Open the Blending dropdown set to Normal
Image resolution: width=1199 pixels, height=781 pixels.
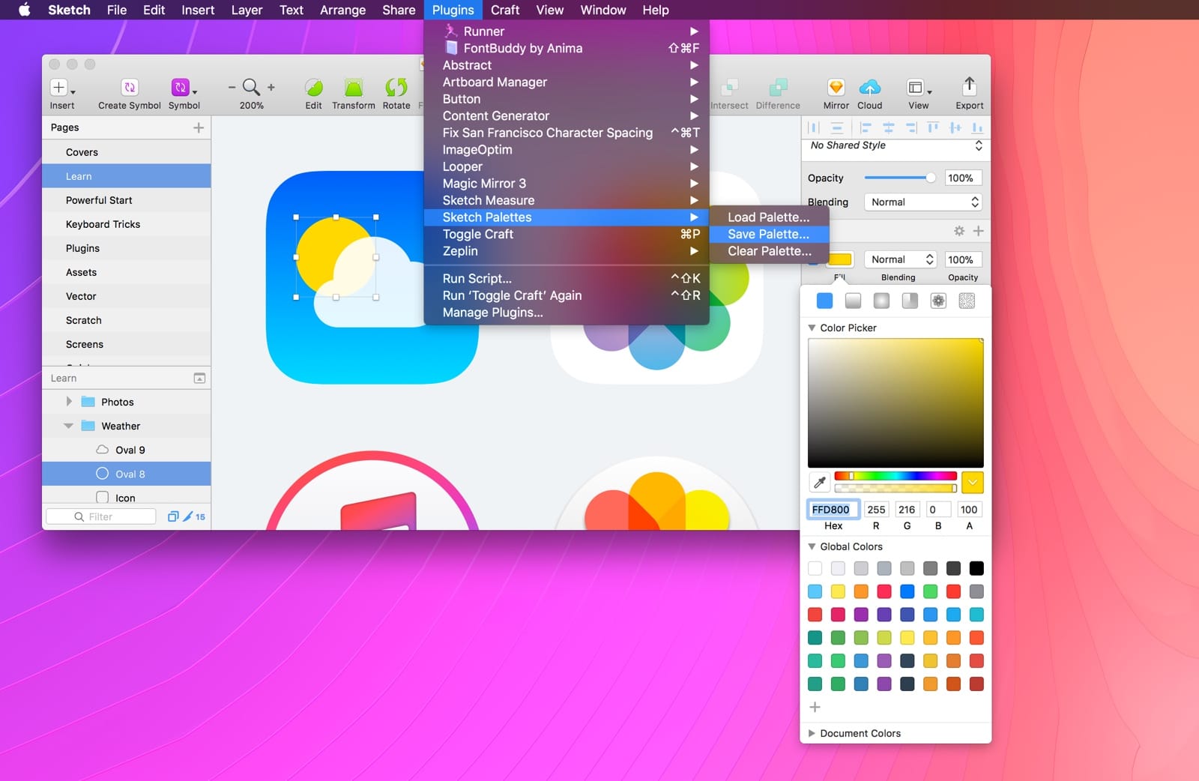coord(922,202)
